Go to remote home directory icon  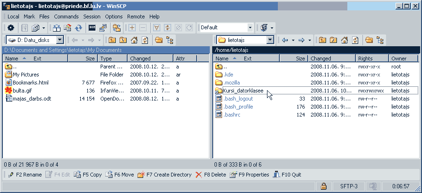pos(344,40)
